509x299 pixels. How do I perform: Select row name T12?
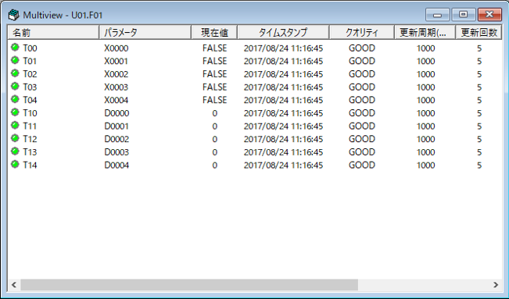click(x=30, y=139)
